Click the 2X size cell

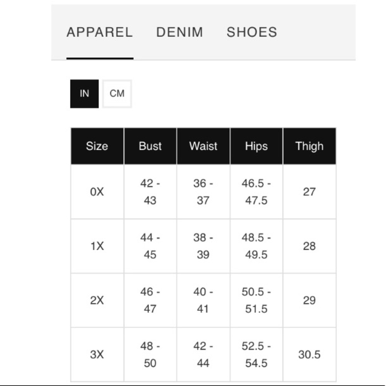(x=97, y=300)
